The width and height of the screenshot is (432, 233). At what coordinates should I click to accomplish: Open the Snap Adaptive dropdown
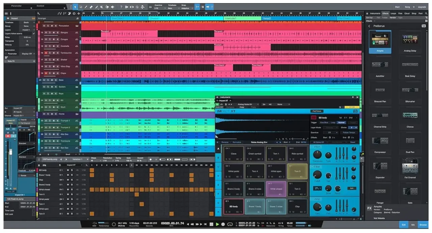(x=188, y=8)
